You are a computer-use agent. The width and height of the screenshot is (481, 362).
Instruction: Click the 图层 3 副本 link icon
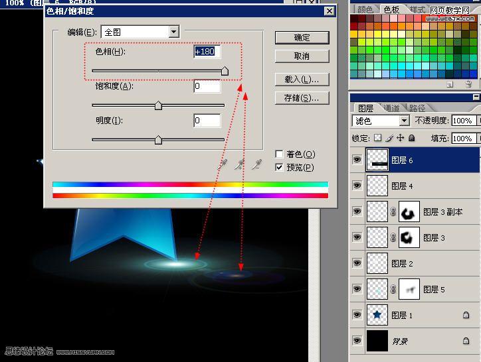click(393, 211)
